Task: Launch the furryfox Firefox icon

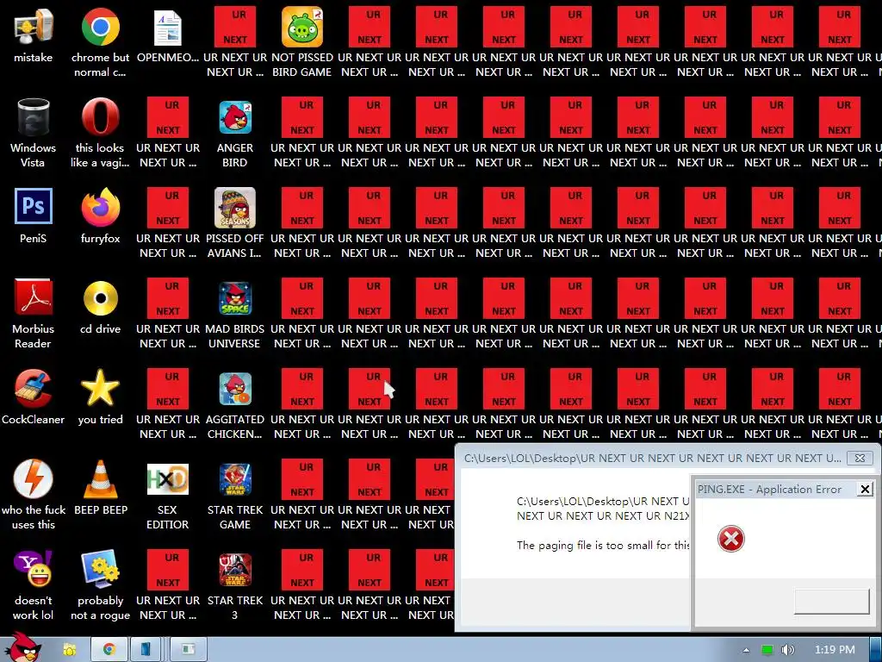Action: coord(100,208)
